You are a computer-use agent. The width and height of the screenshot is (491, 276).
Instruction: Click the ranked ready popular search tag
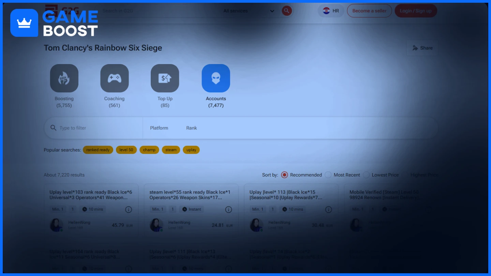point(98,150)
